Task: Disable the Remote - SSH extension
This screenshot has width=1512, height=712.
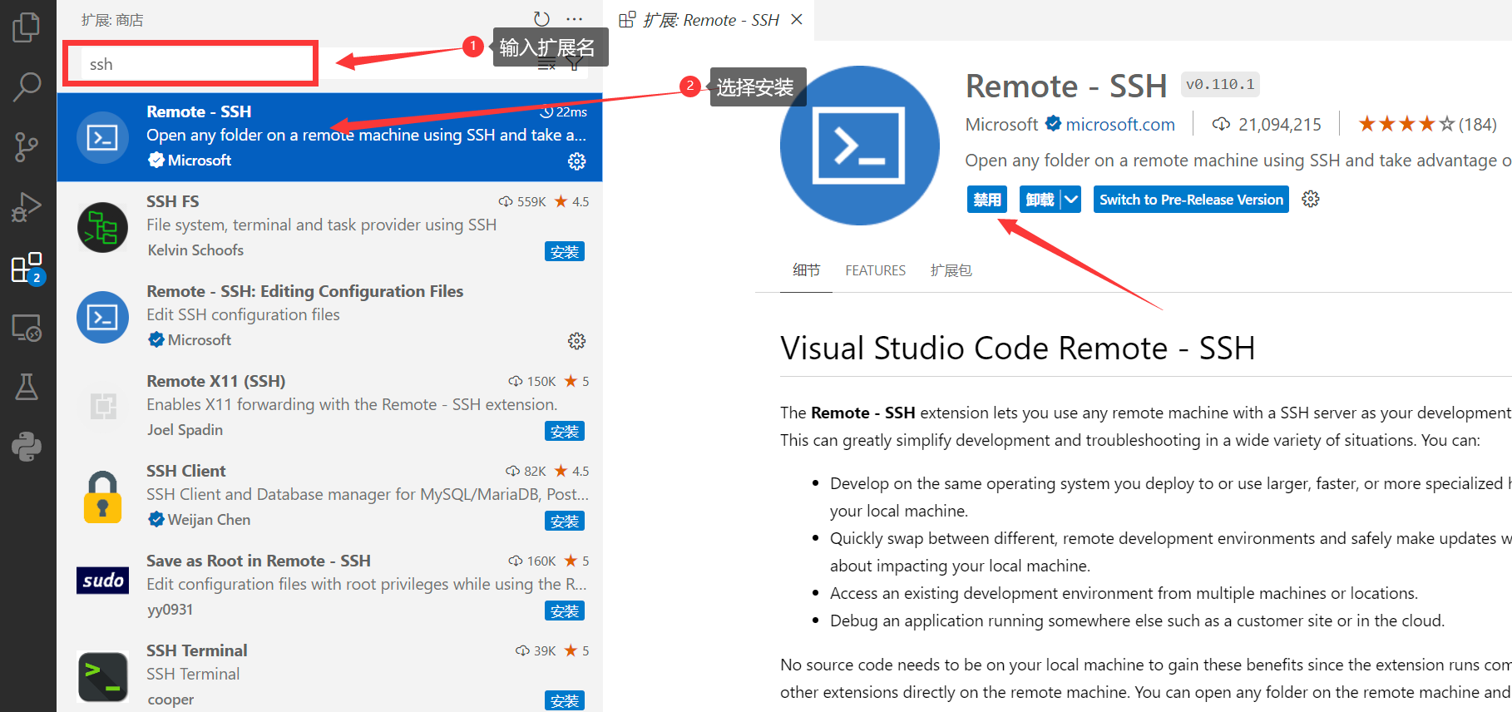Action: [986, 200]
